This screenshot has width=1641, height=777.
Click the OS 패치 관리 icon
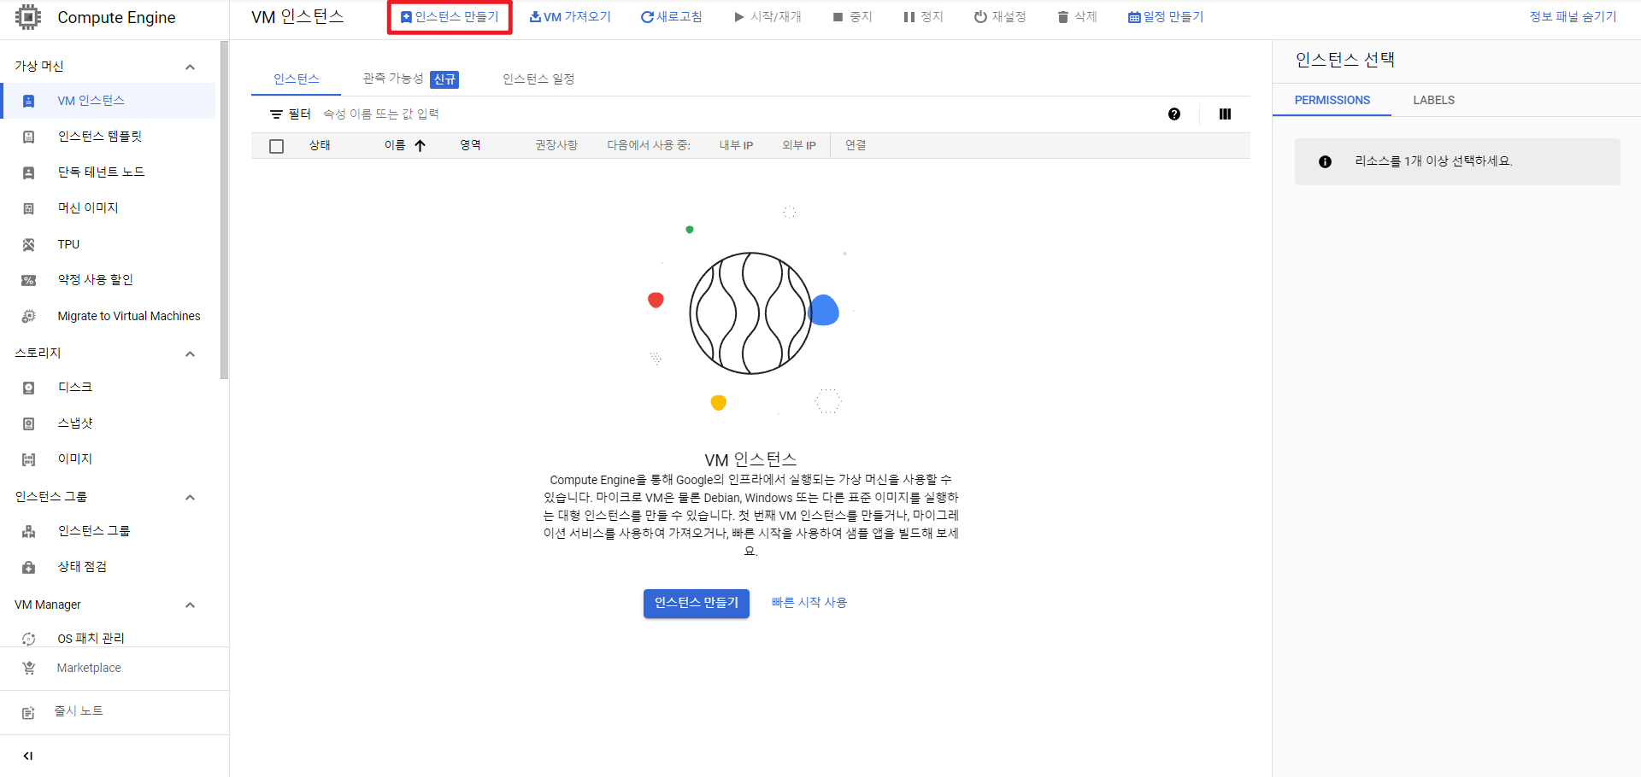coord(28,639)
